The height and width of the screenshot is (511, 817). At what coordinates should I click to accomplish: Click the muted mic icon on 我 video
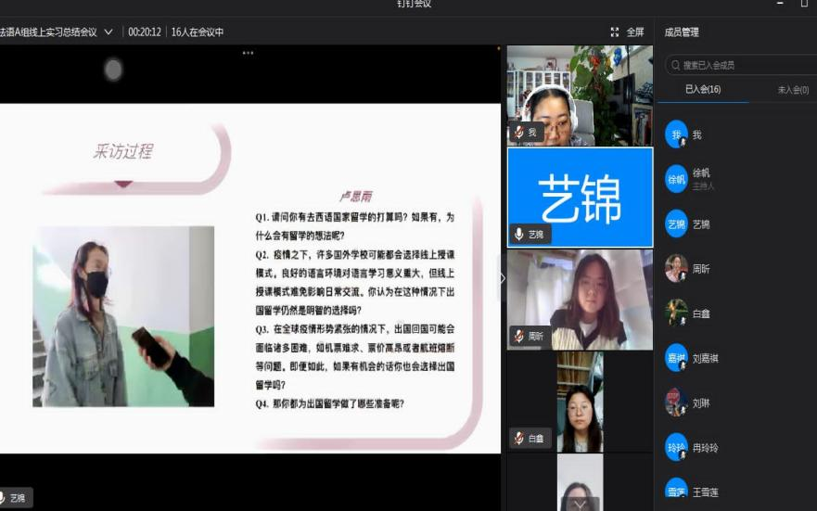coord(519,133)
